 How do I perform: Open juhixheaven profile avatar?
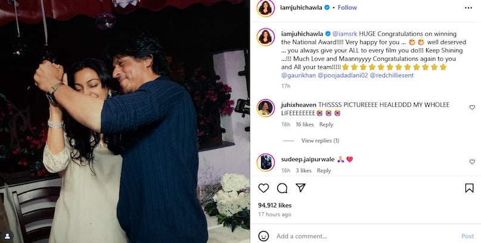coord(266,108)
